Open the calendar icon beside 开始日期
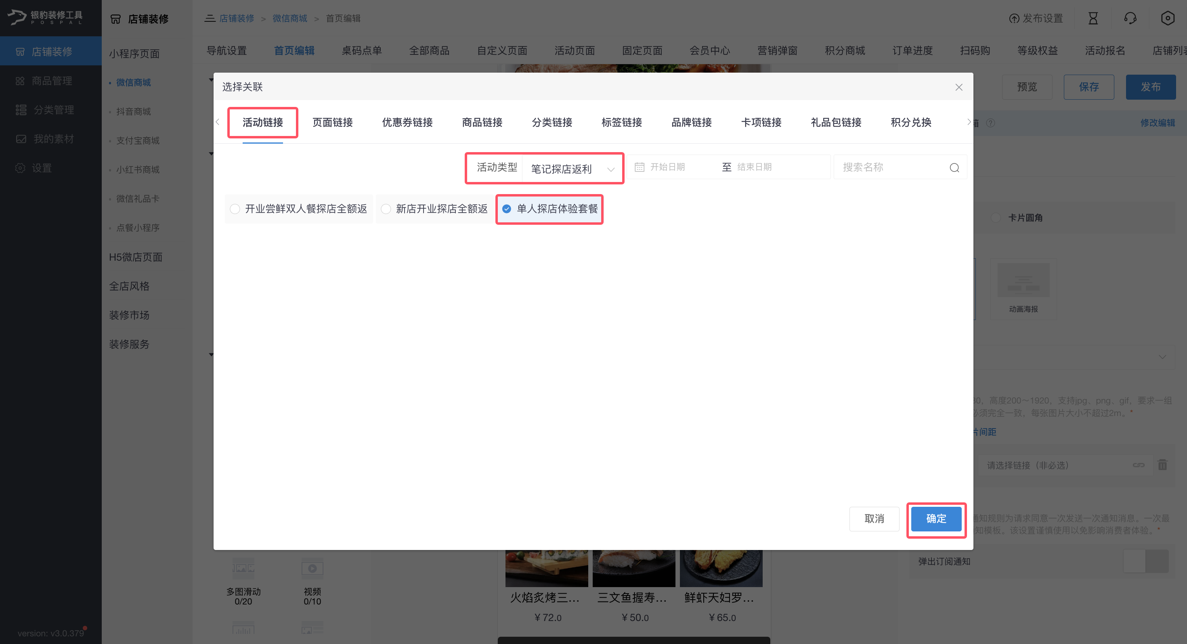1187x644 pixels. click(x=639, y=167)
